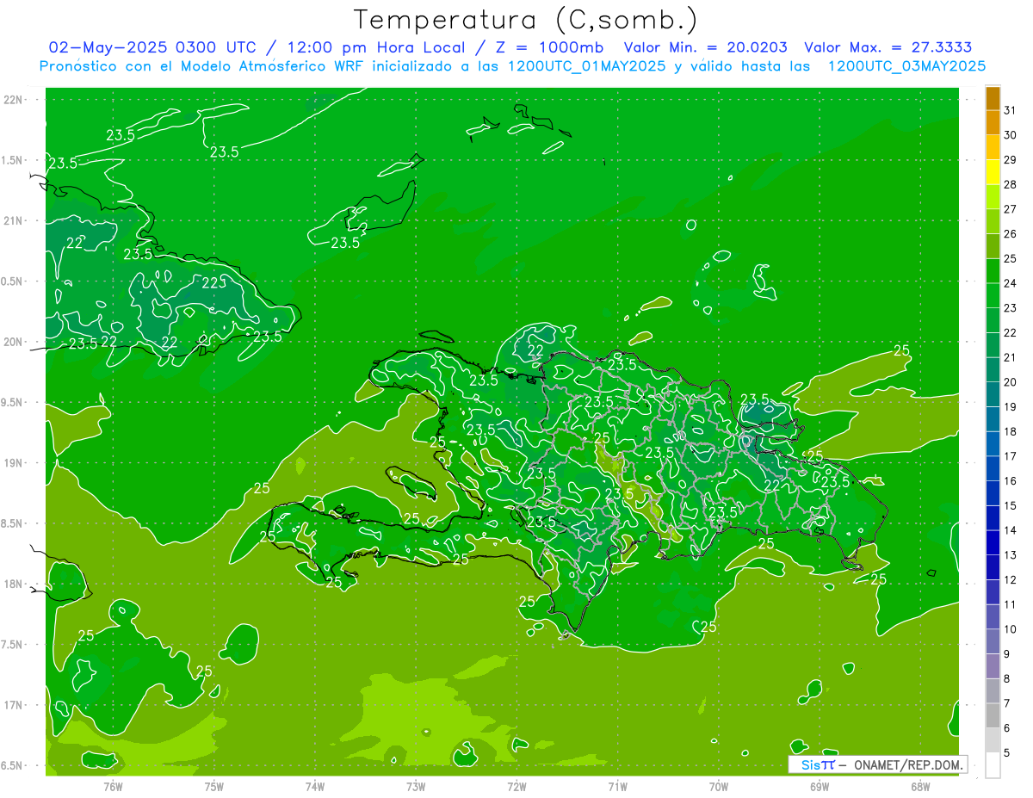Click the "Temperatura (C,somb.)" map title
This screenshot has height=798, width=1033.
(526, 20)
